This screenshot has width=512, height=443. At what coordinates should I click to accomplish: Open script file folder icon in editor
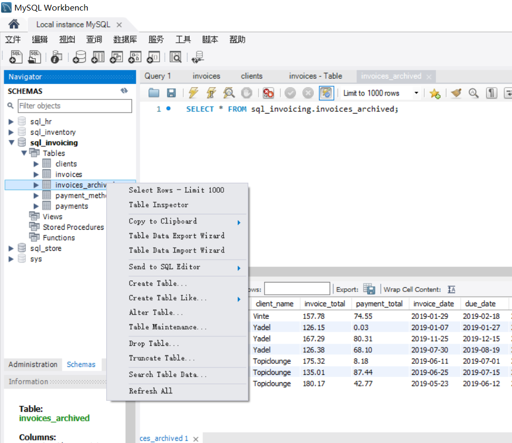click(154, 93)
